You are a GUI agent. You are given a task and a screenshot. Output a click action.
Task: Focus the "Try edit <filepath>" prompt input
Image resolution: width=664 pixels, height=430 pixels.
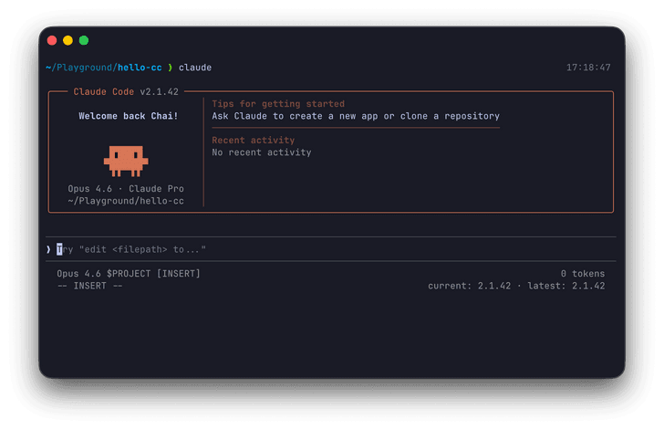[331, 249]
